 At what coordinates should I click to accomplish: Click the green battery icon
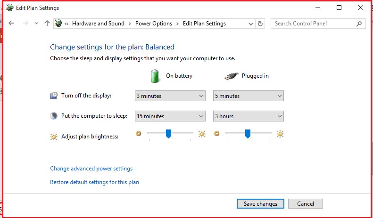tap(155, 76)
